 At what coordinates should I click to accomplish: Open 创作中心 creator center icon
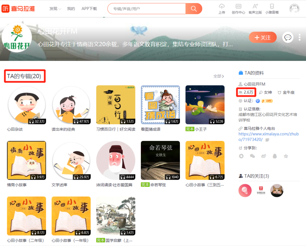click(x=238, y=8)
